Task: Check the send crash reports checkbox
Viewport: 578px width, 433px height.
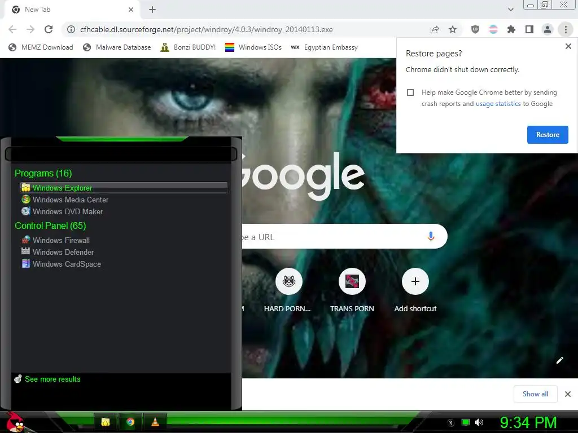Action: tap(410, 92)
